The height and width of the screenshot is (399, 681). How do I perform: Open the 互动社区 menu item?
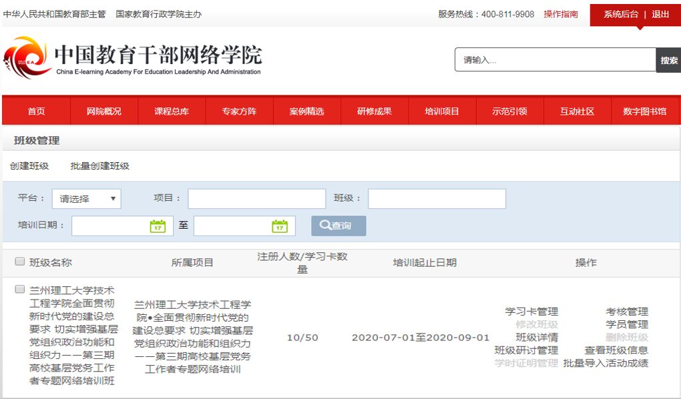[x=578, y=111]
